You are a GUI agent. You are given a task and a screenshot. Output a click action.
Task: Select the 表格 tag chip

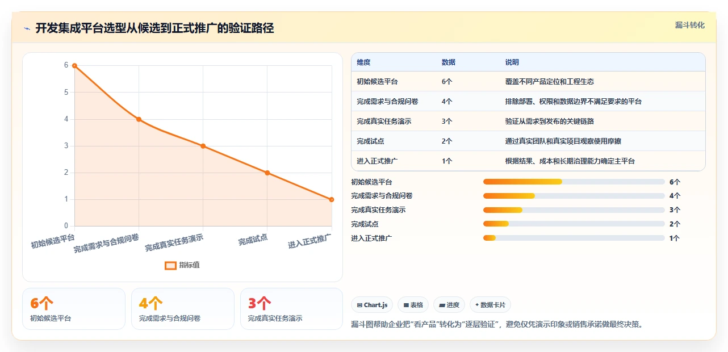pyautogui.click(x=413, y=305)
